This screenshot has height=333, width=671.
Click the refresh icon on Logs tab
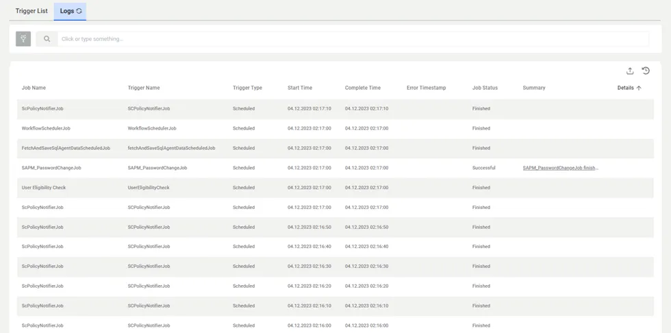click(x=79, y=11)
